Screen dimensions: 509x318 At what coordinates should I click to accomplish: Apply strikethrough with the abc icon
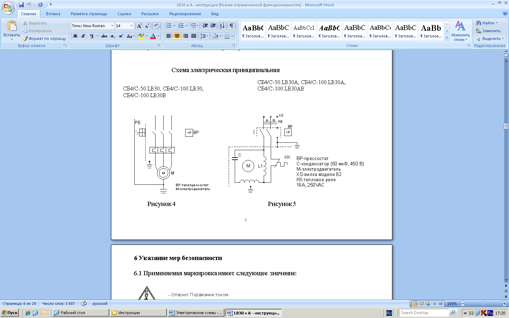pos(104,36)
